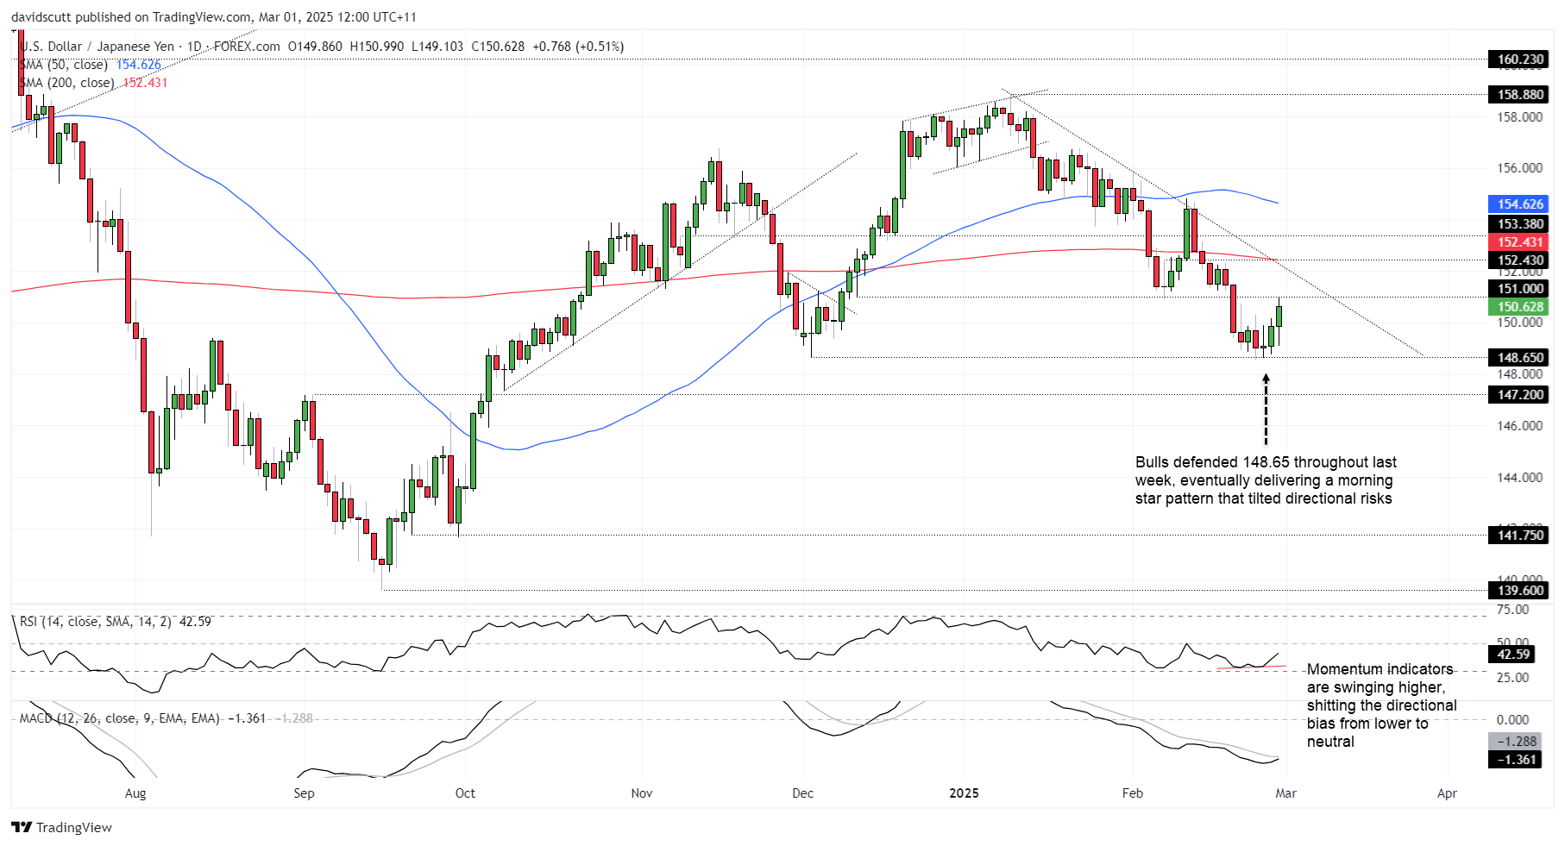Select the 160.230 price level label

(x=1518, y=60)
